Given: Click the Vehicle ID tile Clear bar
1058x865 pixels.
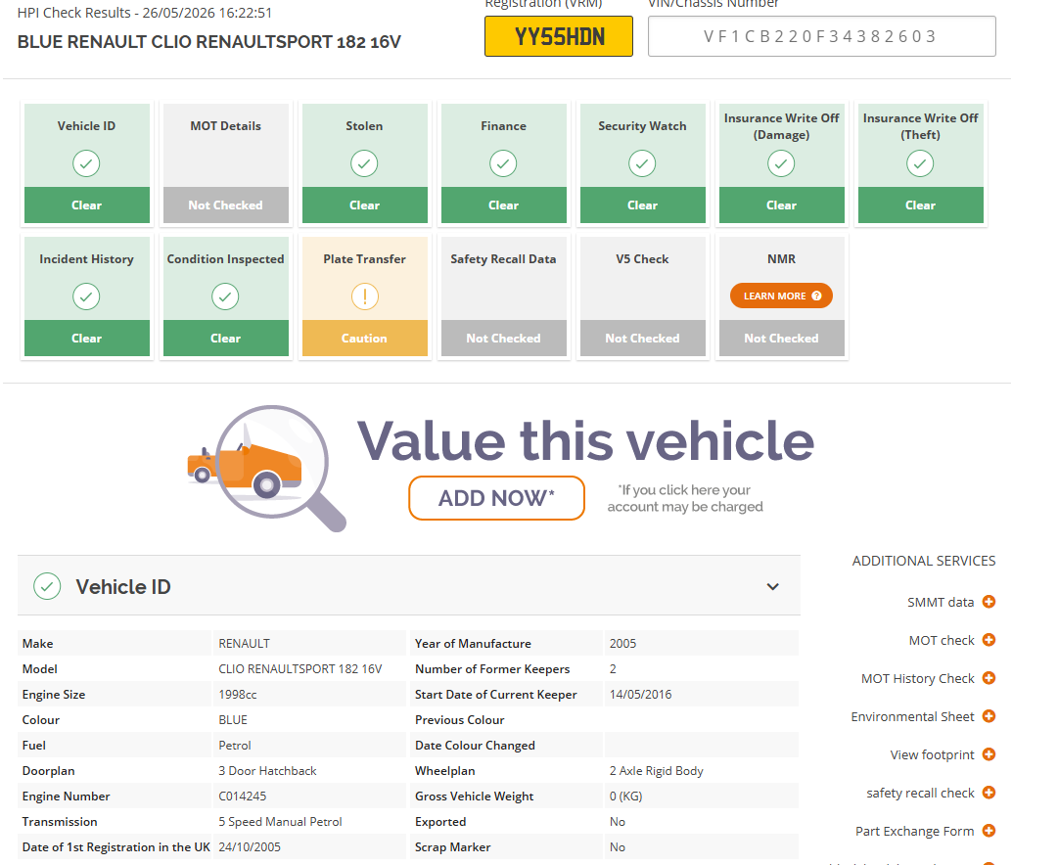Looking at the screenshot, I should pyautogui.click(x=86, y=205).
